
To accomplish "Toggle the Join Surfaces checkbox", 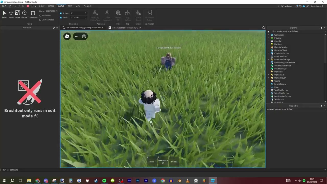I will click(40, 20).
